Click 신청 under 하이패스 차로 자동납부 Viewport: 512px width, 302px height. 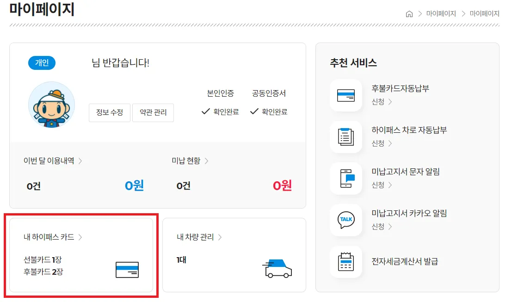pos(382,143)
